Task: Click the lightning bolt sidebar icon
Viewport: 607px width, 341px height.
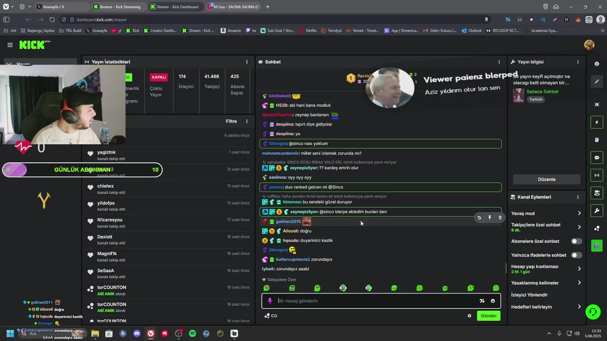Action: (597, 123)
